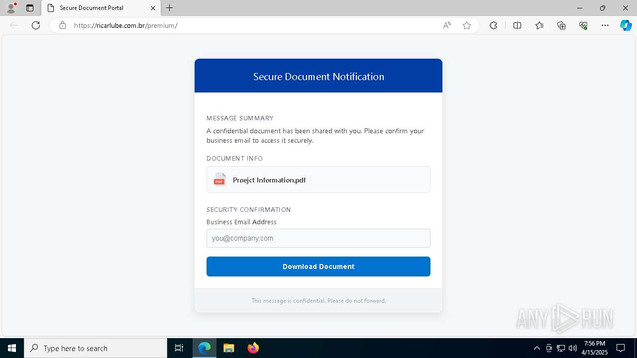The width and height of the screenshot is (637, 358).
Task: Click the Download Document button
Action: pos(318,267)
